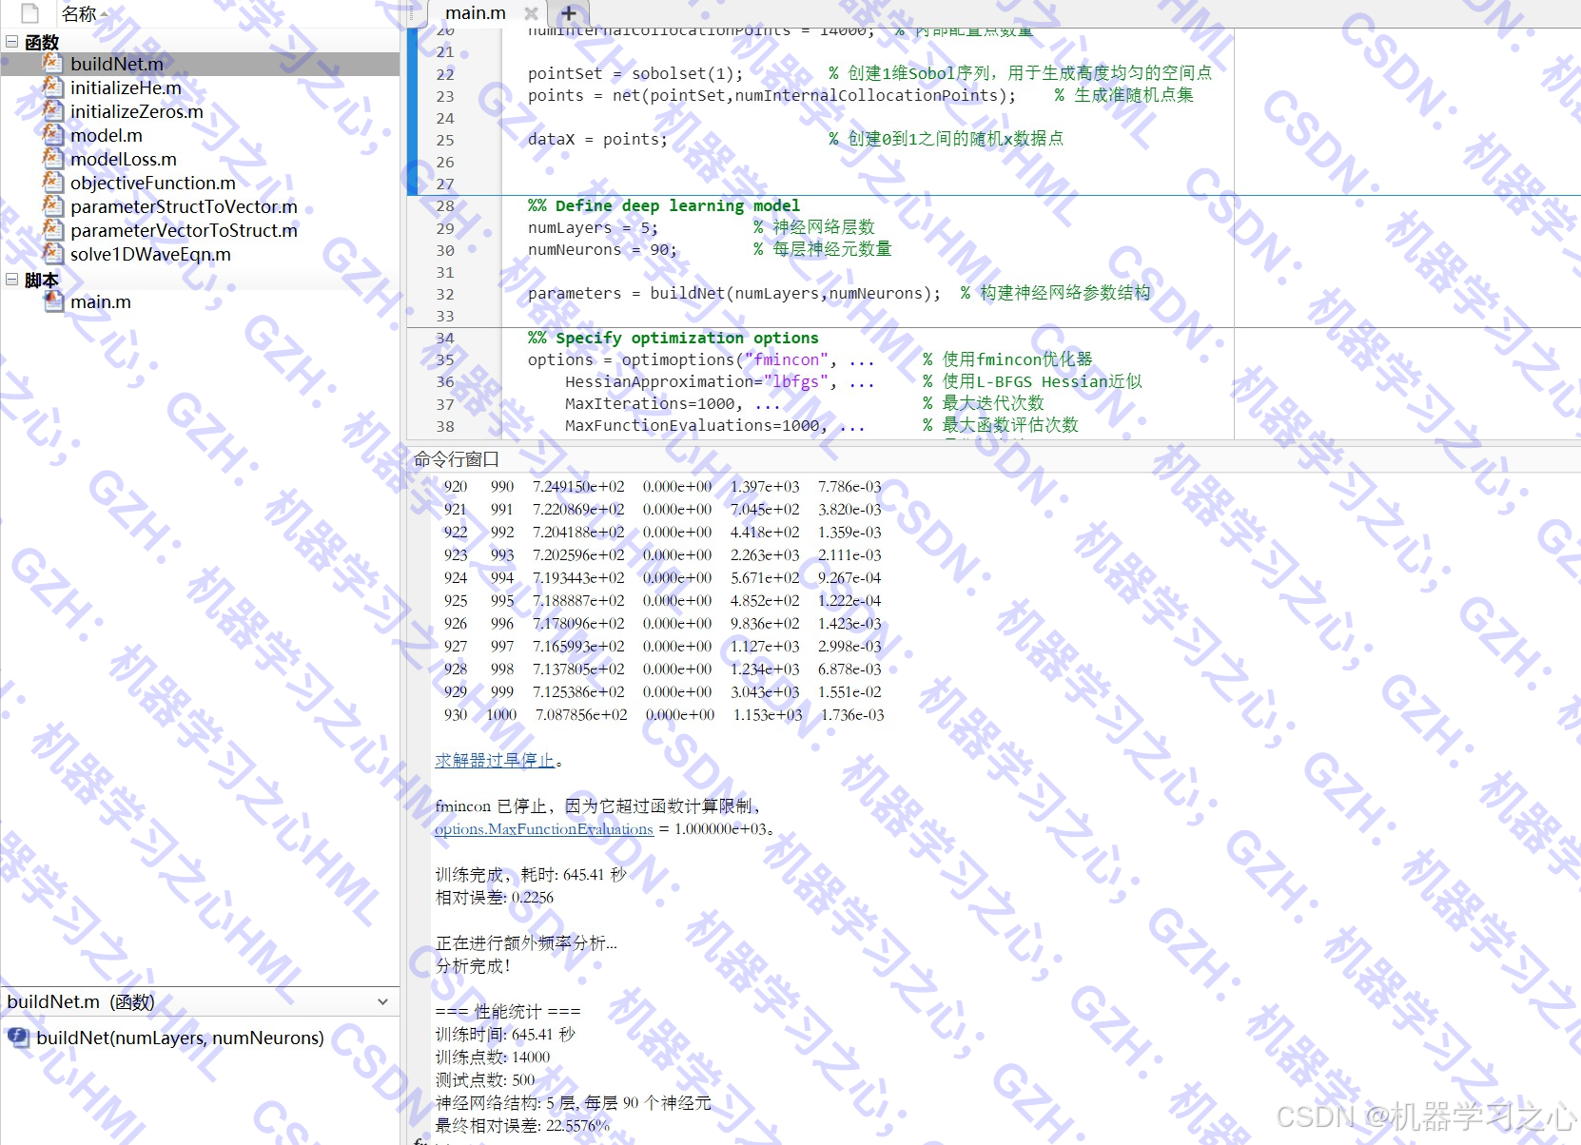
Task: Click the initializeHe.m file icon
Action: [53, 87]
